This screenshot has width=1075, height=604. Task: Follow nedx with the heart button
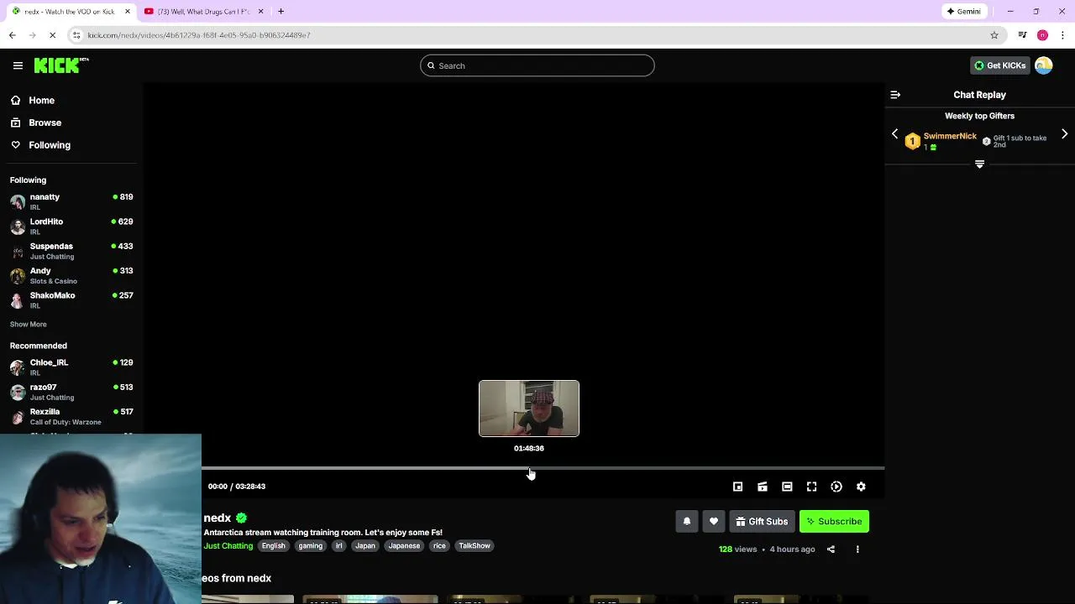click(714, 522)
